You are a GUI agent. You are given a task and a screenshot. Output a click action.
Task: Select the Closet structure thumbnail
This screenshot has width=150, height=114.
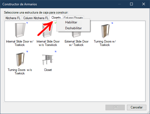tap(48, 60)
